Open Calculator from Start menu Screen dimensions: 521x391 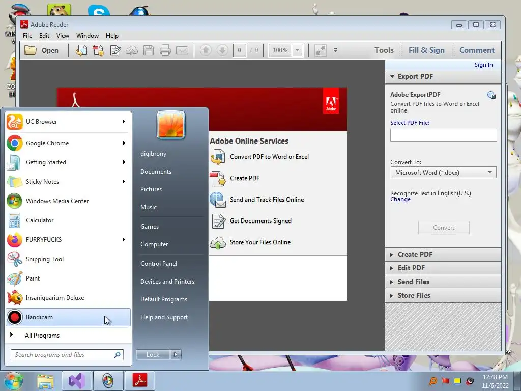(68, 220)
